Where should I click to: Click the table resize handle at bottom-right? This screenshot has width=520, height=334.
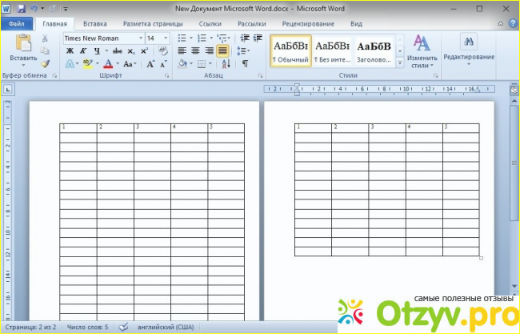click(x=481, y=258)
